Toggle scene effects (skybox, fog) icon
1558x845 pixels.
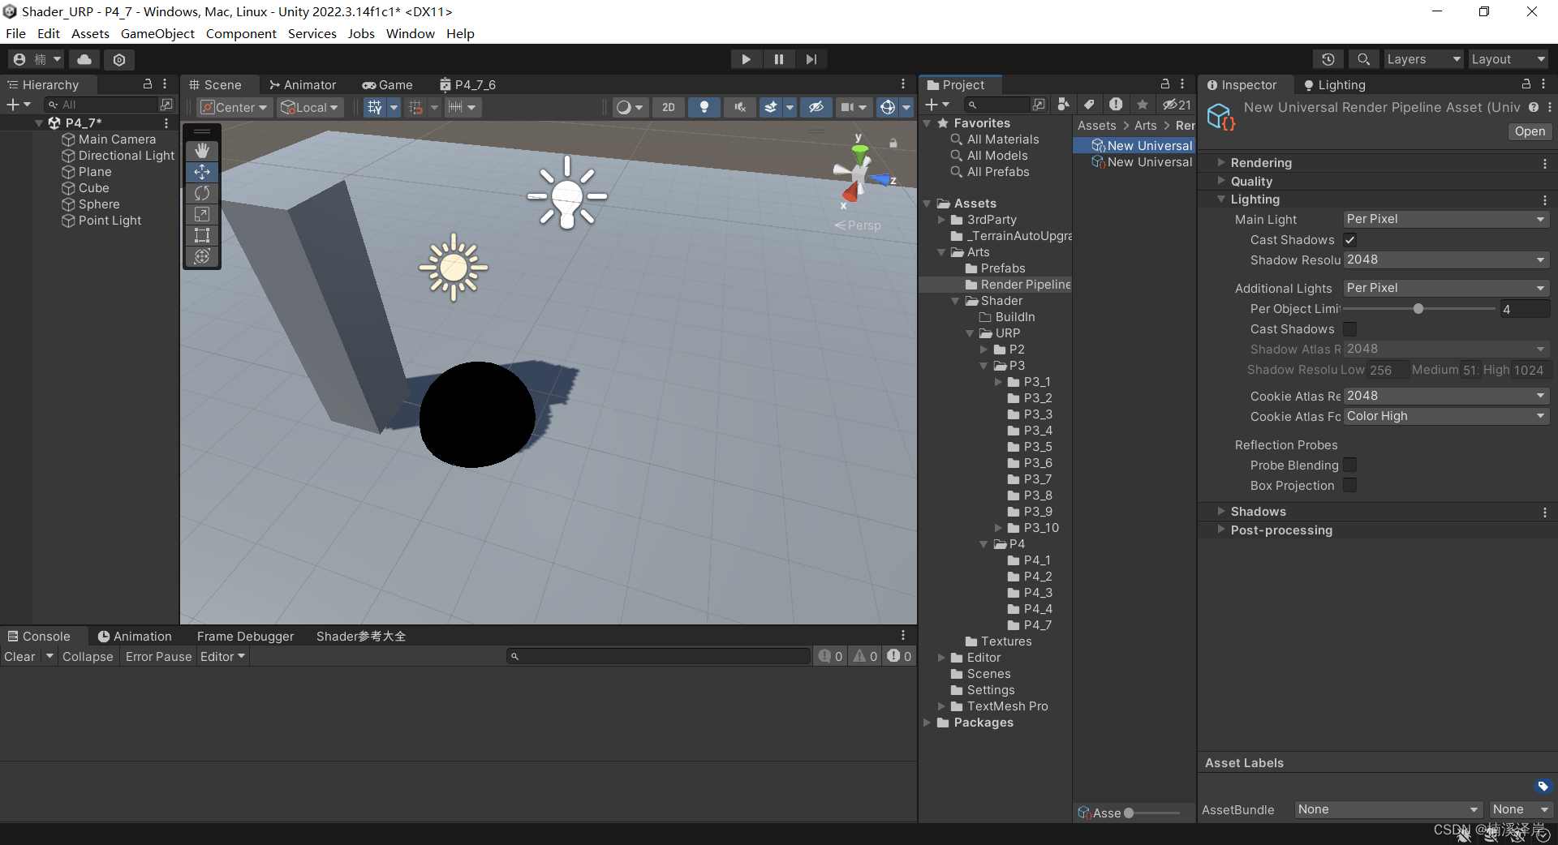point(771,107)
